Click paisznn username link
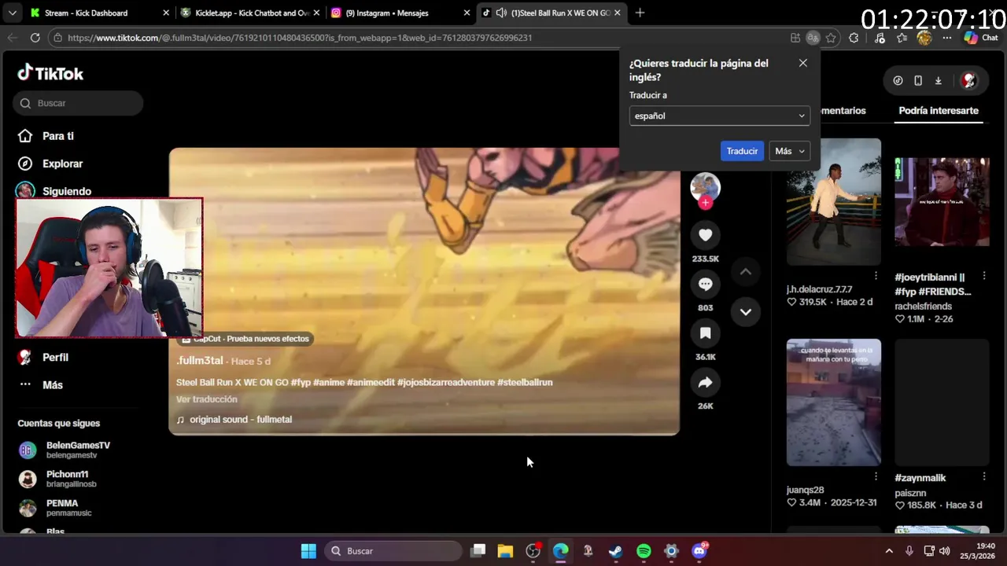 (x=911, y=493)
